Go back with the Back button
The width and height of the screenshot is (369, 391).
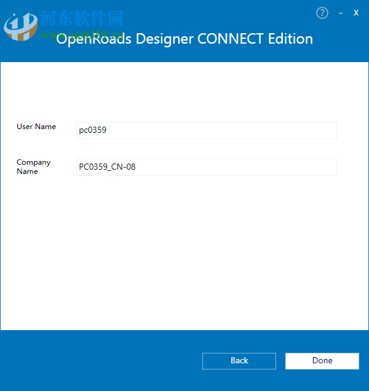click(239, 361)
